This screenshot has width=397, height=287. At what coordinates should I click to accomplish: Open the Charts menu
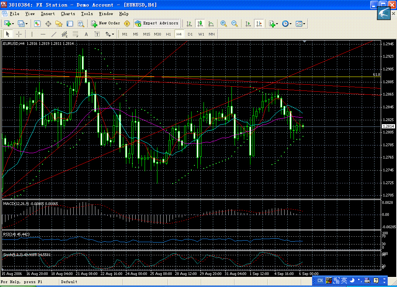point(68,14)
